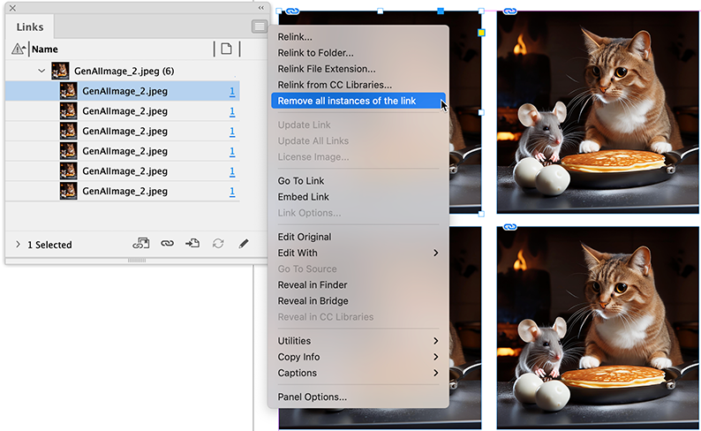Open the Copy Info submenu

point(358,357)
